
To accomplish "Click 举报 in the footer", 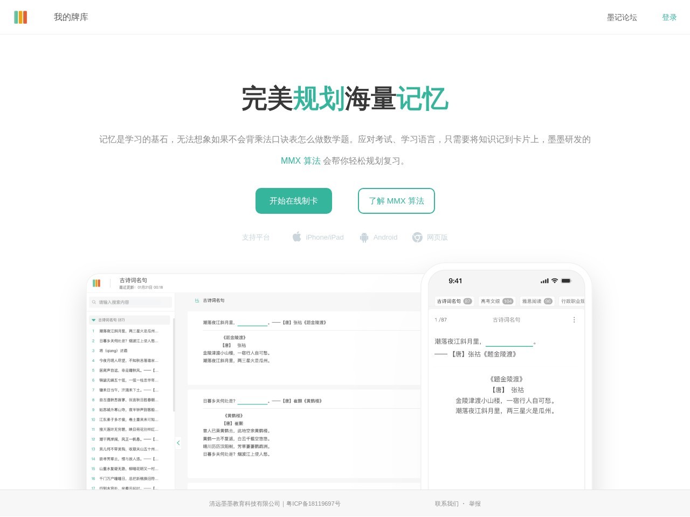I will click(475, 504).
